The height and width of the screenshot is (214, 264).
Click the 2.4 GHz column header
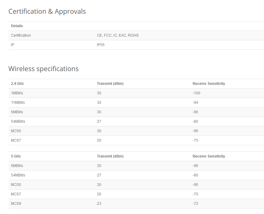tap(17, 84)
